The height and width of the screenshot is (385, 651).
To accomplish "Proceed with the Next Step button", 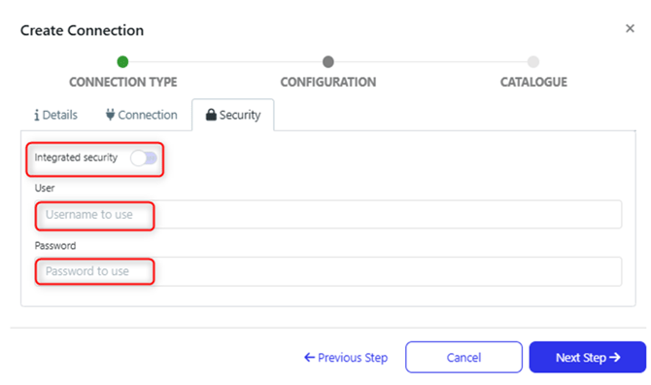I will [588, 357].
